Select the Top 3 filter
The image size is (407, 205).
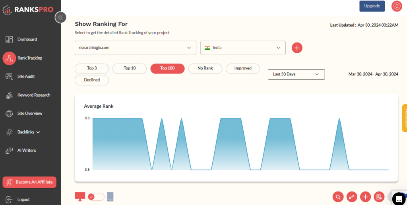(92, 68)
